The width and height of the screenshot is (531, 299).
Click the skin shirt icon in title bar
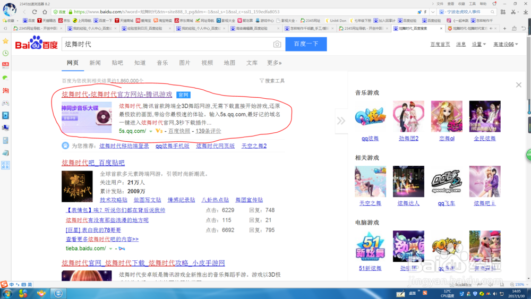494,4
